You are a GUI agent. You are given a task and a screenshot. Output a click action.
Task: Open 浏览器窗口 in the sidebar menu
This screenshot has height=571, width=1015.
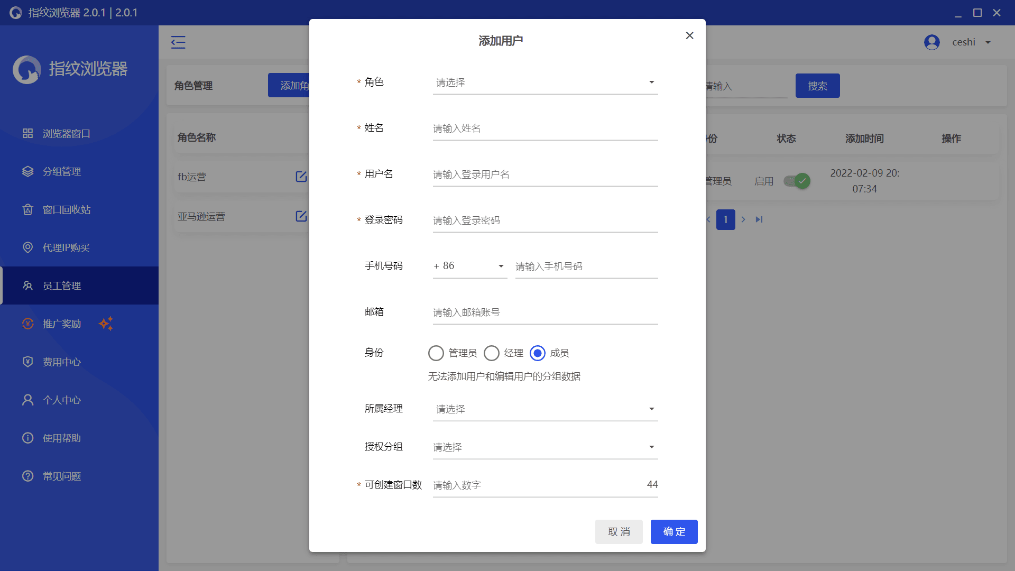point(66,134)
